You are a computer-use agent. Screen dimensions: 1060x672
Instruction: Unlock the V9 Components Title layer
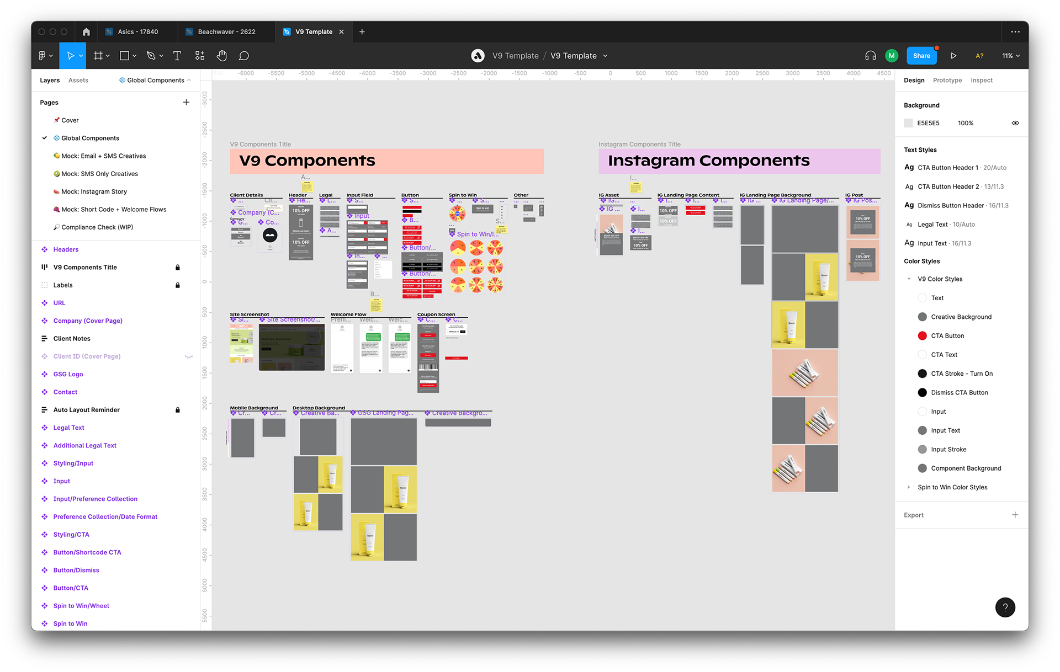pos(178,268)
